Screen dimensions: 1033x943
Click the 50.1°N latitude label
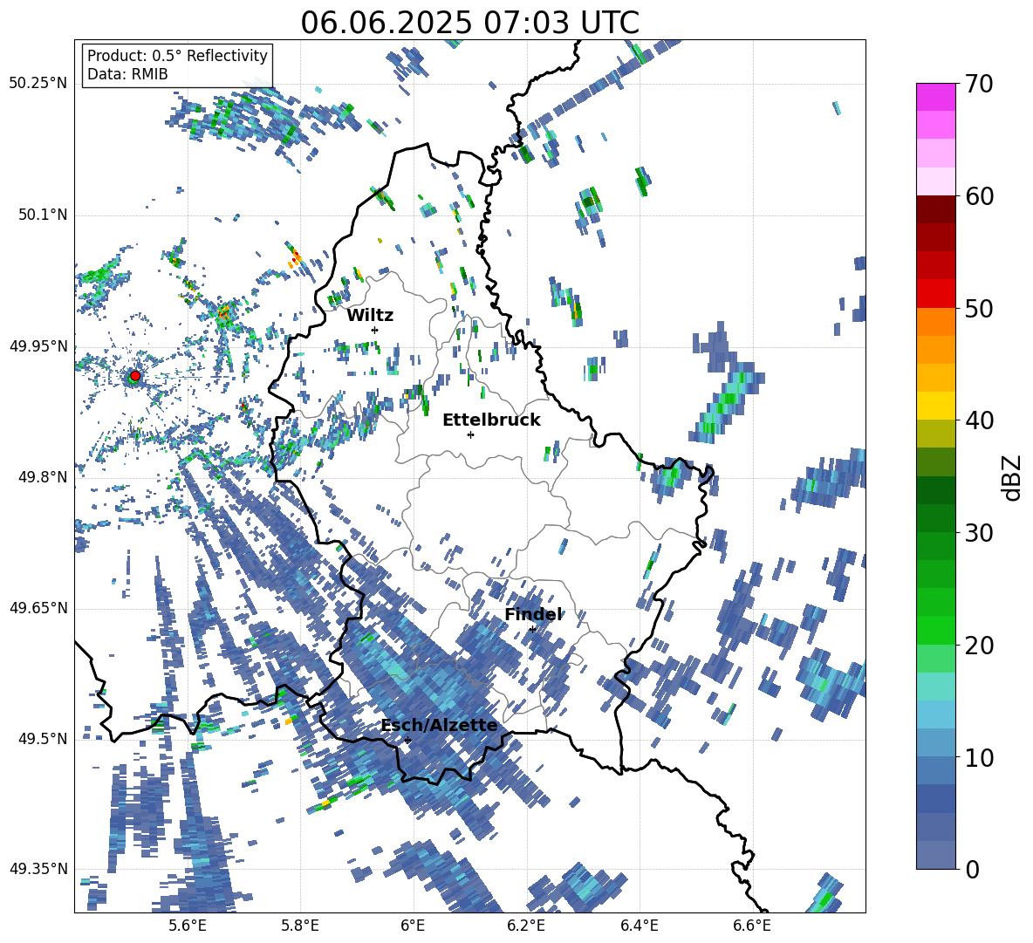(x=43, y=215)
